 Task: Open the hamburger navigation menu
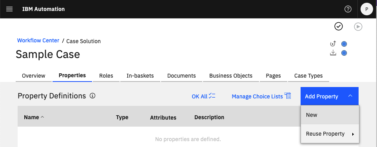point(9,9)
